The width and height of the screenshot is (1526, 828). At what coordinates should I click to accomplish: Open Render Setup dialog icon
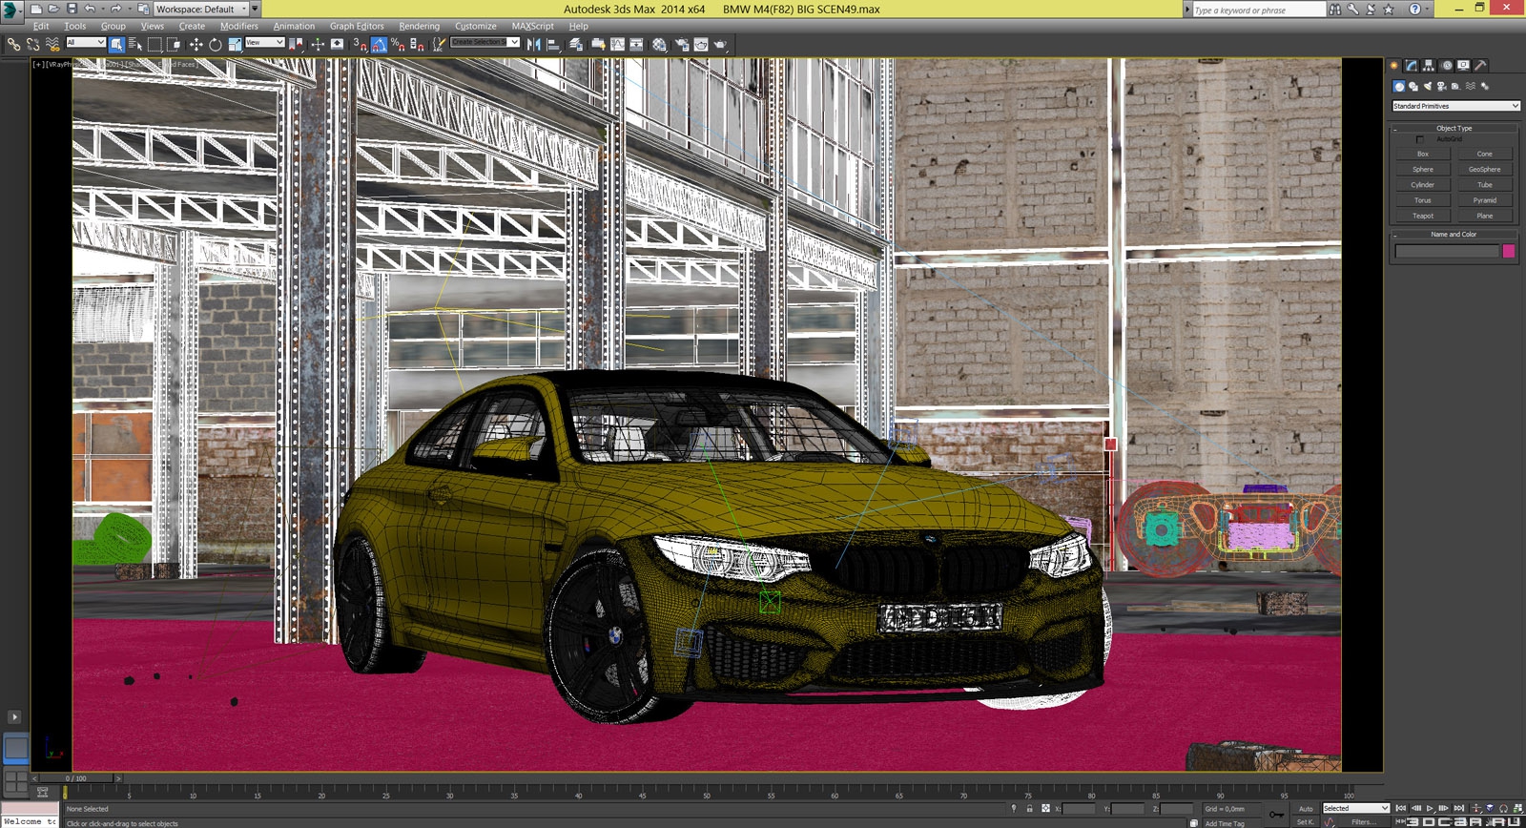pyautogui.click(x=682, y=44)
